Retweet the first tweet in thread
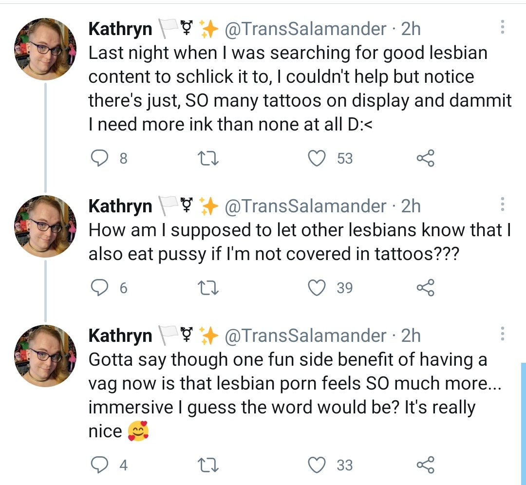526x485 pixels. [208, 158]
